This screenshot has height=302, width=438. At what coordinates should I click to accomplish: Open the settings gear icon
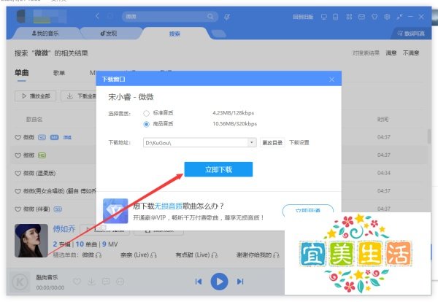point(387,17)
